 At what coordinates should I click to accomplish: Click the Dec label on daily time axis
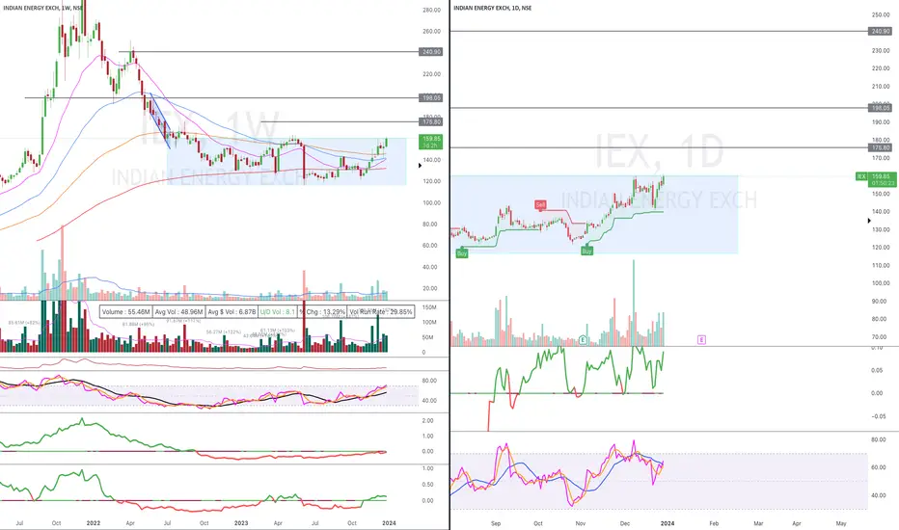624,523
